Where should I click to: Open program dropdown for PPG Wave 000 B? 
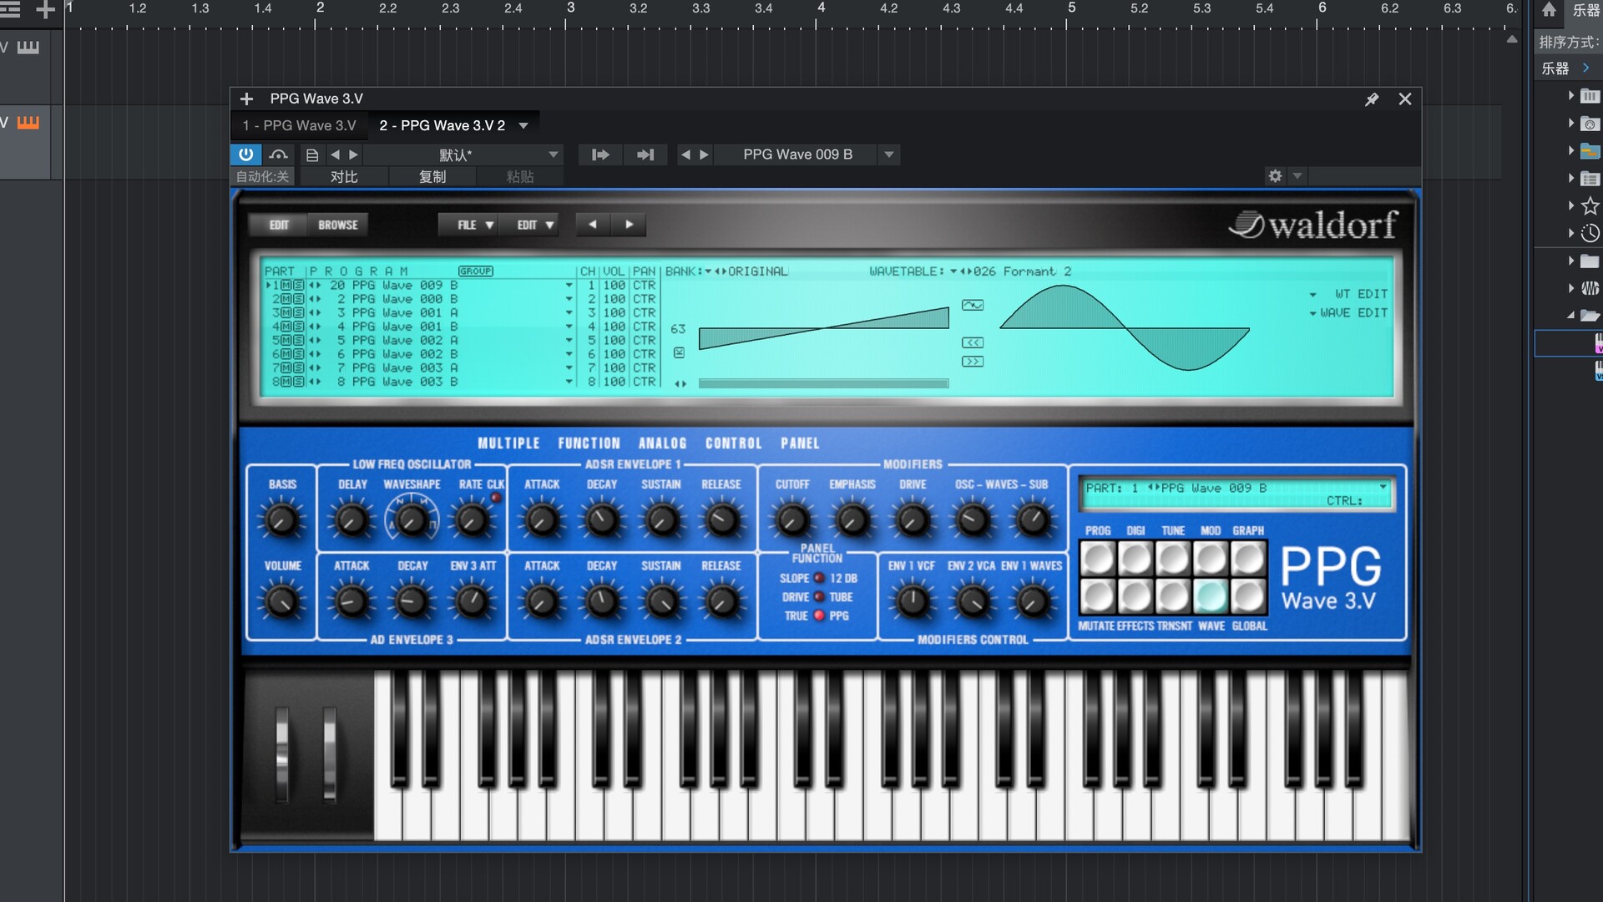pos(569,299)
